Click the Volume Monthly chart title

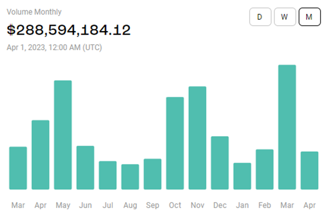34,12
